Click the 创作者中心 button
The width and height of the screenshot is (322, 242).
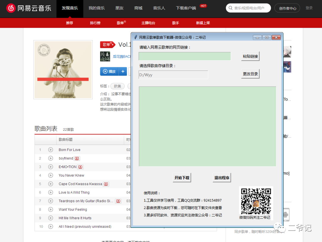[x=287, y=8]
